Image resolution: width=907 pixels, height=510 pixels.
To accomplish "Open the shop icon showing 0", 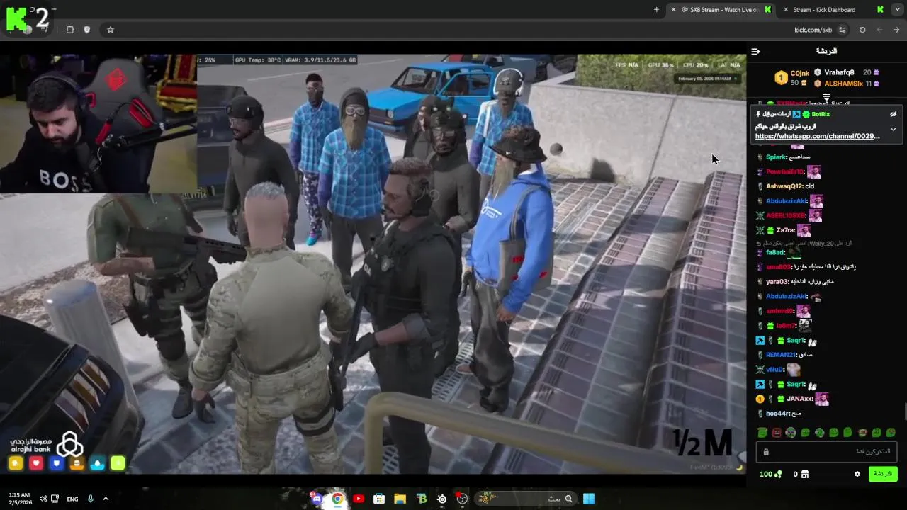I will coord(801,474).
